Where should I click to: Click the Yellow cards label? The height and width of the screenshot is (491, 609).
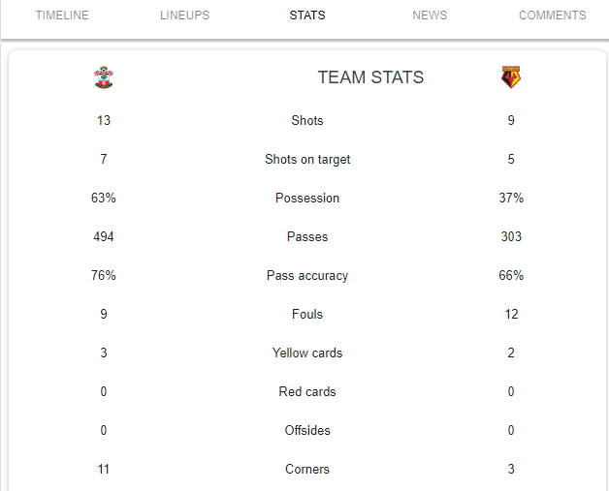[307, 353]
